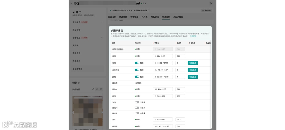The height and width of the screenshot is (130, 285).
Task: Turn off selling for 马来西亚
Action: (x=137, y=70)
